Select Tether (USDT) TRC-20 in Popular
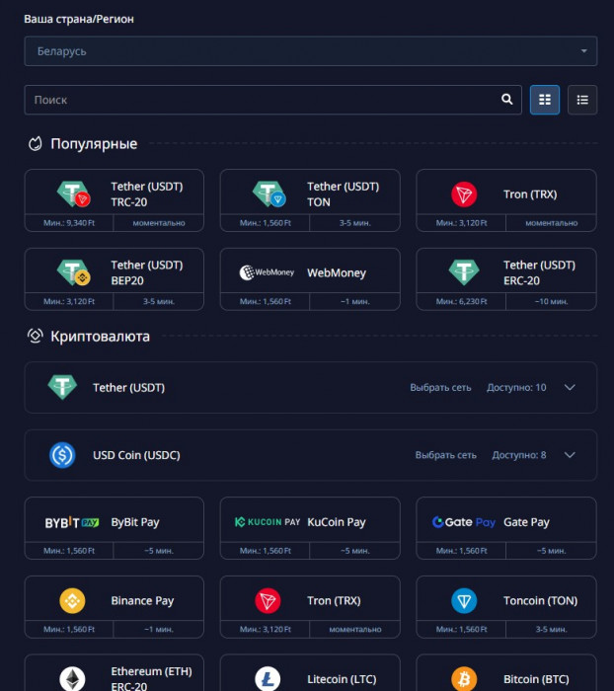Image resolution: width=614 pixels, height=691 pixels. pyautogui.click(x=115, y=200)
